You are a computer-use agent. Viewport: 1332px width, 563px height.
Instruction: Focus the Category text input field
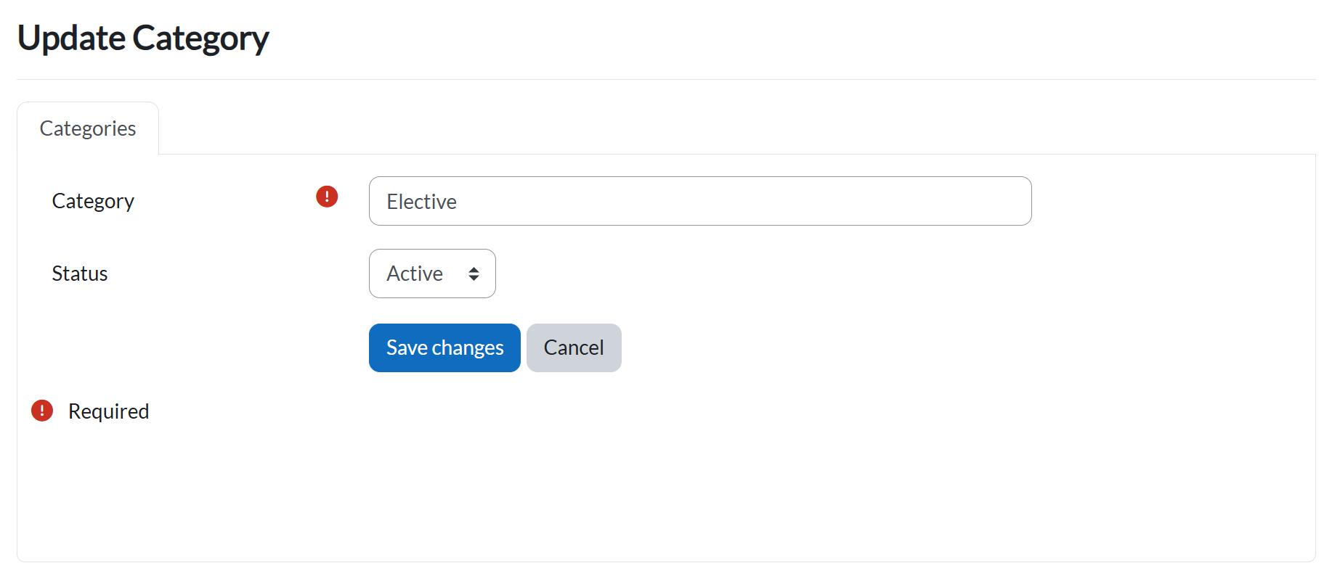(x=700, y=201)
